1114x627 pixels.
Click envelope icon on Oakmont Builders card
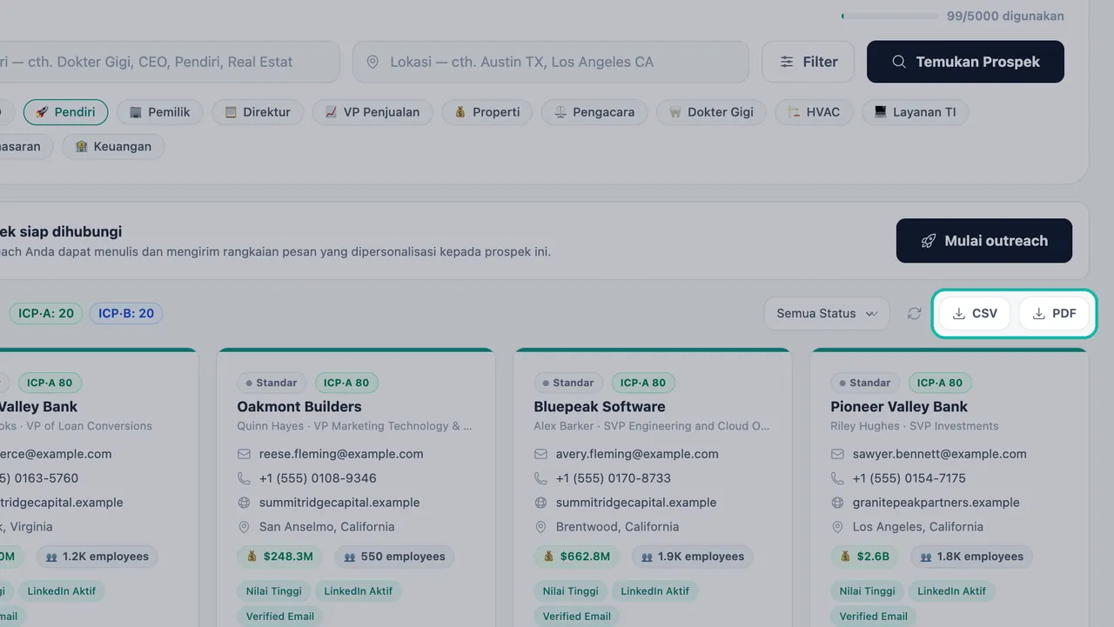(244, 454)
